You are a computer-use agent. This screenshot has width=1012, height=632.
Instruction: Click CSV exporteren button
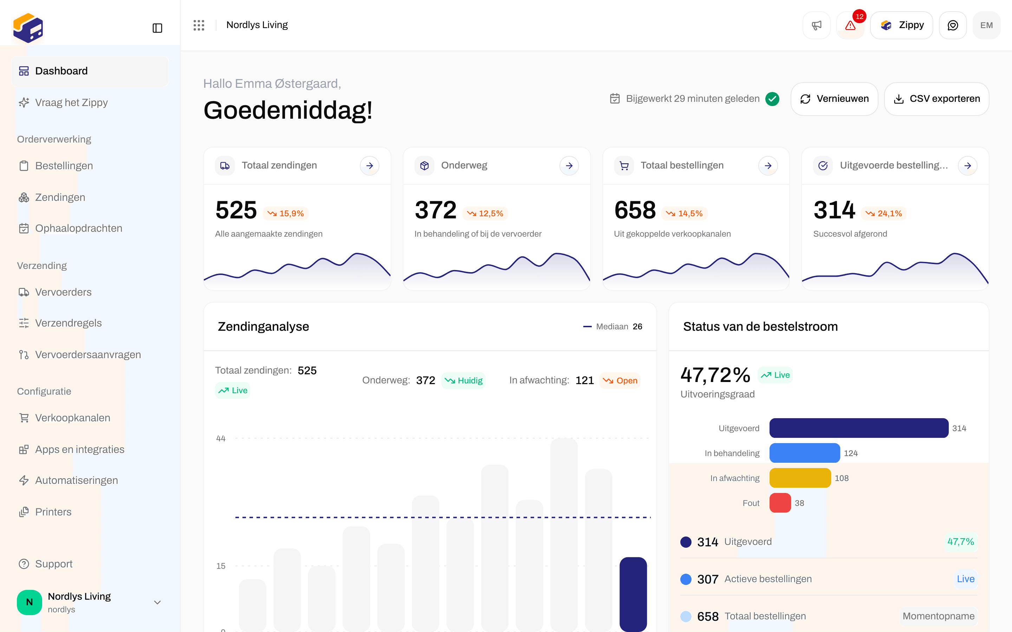(936, 99)
